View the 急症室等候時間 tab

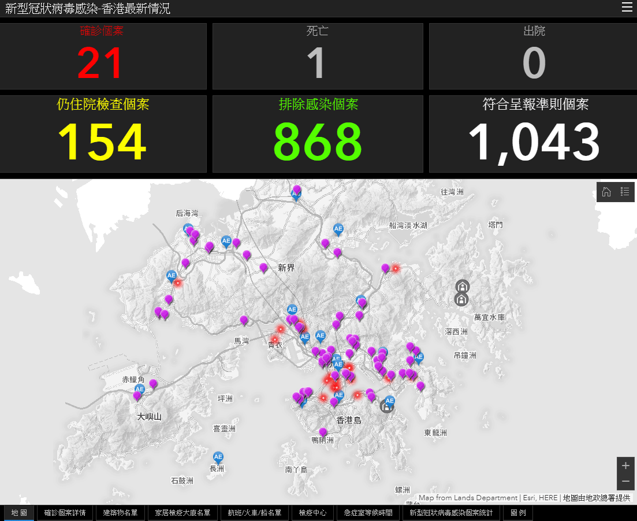pyautogui.click(x=368, y=513)
